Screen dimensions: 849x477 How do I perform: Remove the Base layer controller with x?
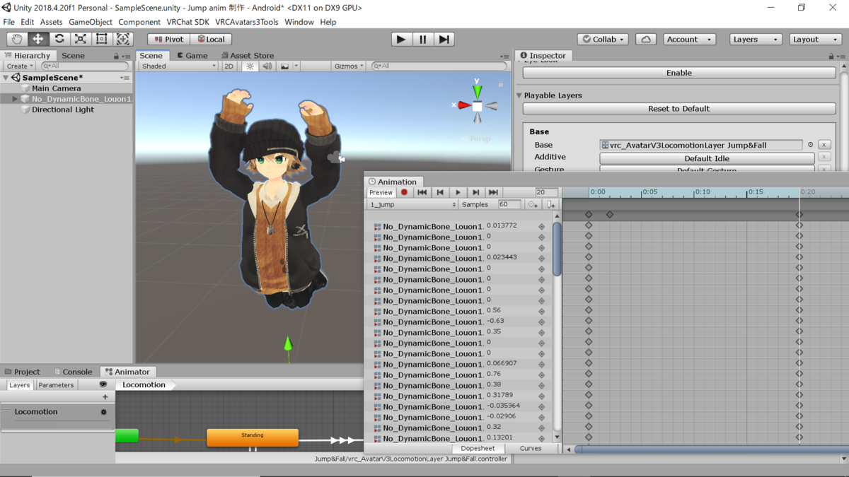(x=824, y=145)
